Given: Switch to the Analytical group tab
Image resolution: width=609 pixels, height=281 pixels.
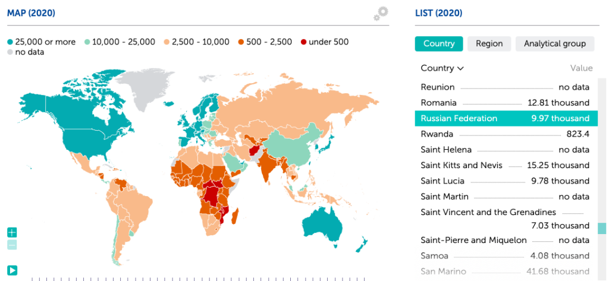Looking at the screenshot, I should pyautogui.click(x=555, y=43).
